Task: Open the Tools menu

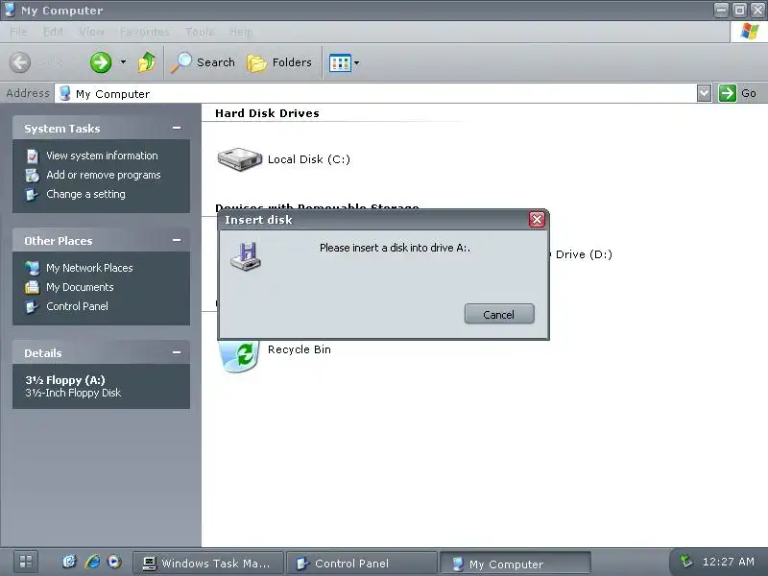Action: pyautogui.click(x=200, y=32)
